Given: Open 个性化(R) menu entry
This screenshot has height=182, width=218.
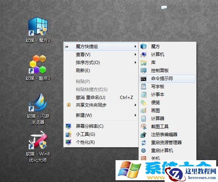Looking at the screenshot, I should 101,142.
